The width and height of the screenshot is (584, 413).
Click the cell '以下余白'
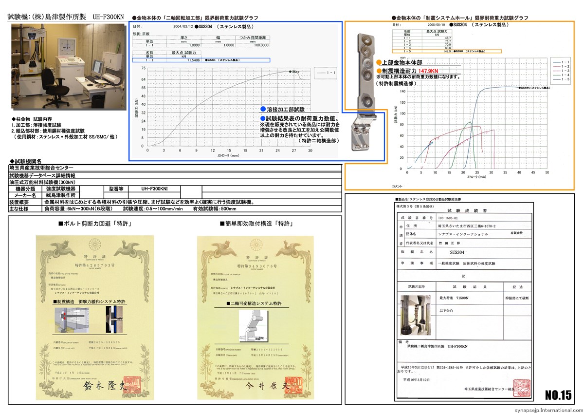coord(446,310)
